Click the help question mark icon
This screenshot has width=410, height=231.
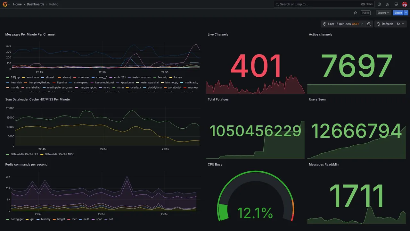pos(379,4)
